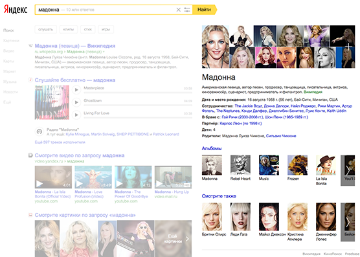Click Ещё картинки arrow tile
This screenshot has width=360, height=257.
(174, 239)
